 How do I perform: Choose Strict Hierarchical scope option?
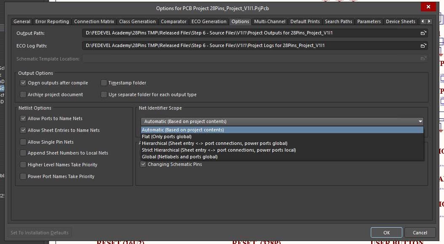pos(218,150)
